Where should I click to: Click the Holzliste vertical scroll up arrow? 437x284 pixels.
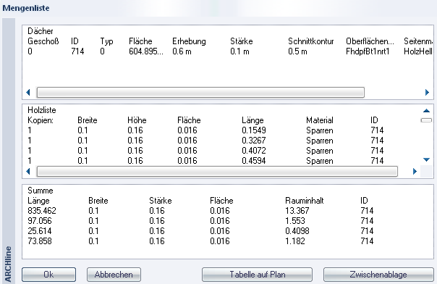(426, 111)
